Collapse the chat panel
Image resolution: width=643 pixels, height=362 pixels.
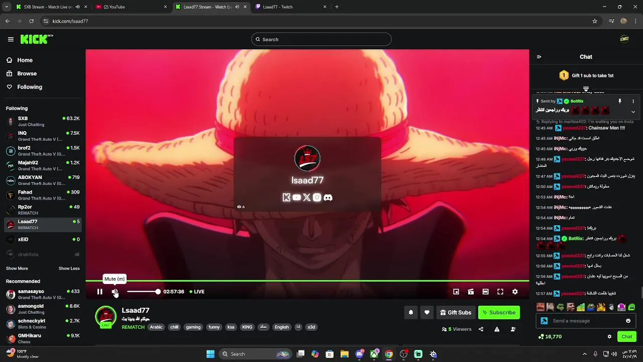[x=539, y=57]
